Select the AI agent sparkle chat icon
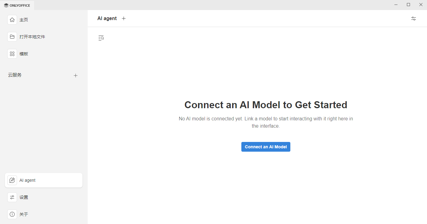The image size is (427, 224). click(x=12, y=180)
